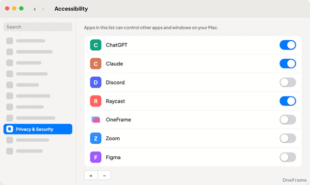This screenshot has height=185, width=310.
Task: Click the blue Zoom app icon
Action: (x=96, y=138)
